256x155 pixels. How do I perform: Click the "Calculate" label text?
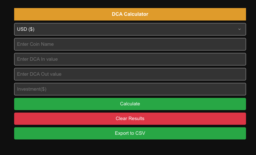(x=130, y=104)
